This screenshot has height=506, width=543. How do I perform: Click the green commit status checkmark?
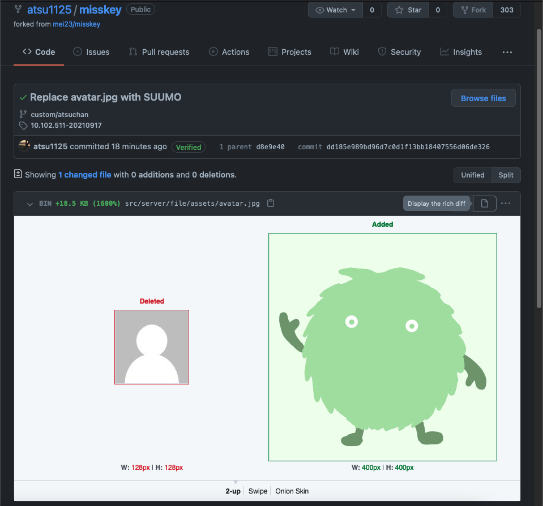(x=23, y=97)
